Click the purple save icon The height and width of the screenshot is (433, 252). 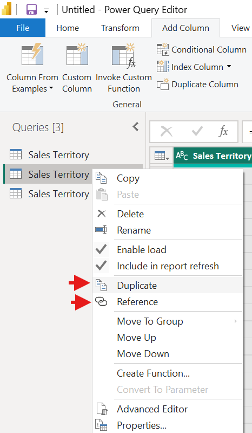click(32, 10)
